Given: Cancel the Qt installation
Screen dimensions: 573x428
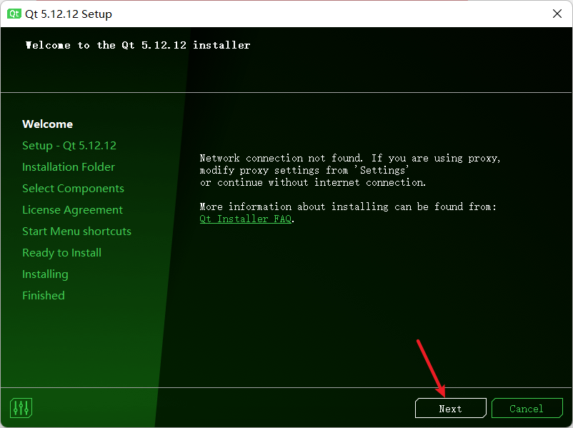Looking at the screenshot, I should pos(527,408).
